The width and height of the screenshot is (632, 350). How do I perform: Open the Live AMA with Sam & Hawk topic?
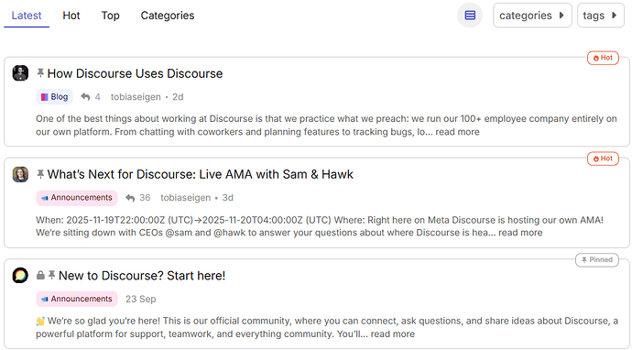(201, 174)
